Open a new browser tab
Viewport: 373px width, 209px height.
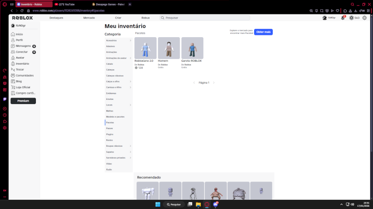130,4
